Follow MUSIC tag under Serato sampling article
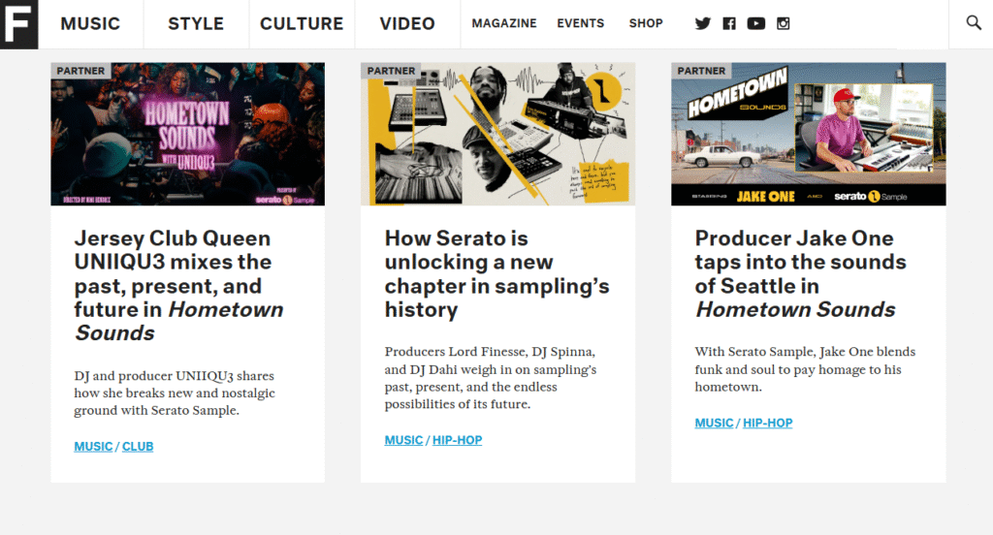 tap(403, 440)
